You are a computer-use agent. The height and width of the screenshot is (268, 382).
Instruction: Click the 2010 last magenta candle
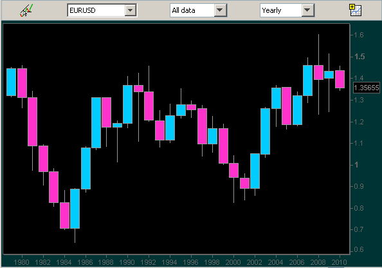tap(340, 79)
